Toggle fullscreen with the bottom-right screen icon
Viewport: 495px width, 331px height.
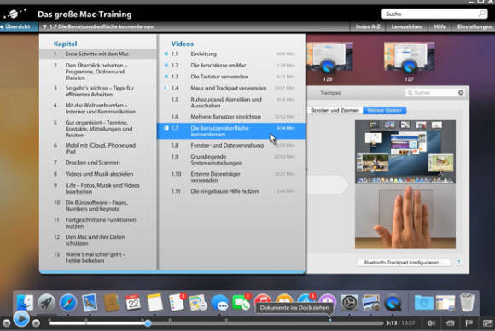pyautogui.click(x=487, y=323)
